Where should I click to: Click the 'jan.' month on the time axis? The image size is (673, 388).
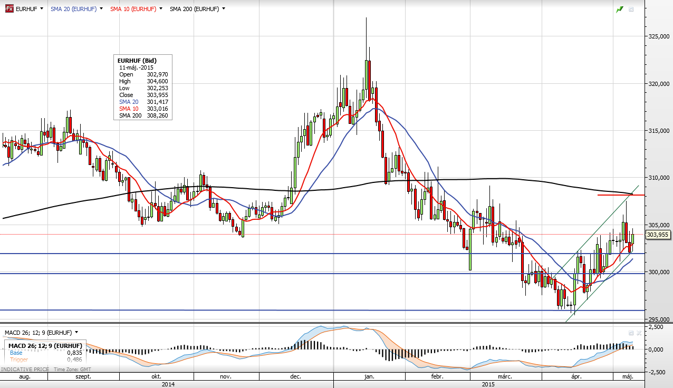click(x=369, y=376)
